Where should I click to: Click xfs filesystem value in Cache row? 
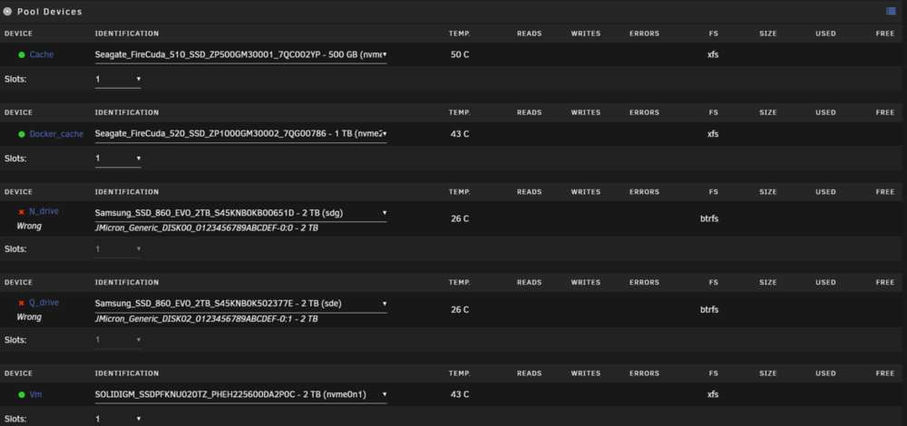713,55
